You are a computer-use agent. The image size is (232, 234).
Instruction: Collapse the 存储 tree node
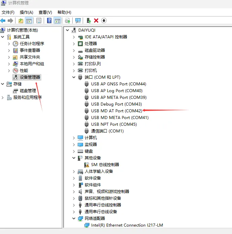pyautogui.click(x=3, y=84)
